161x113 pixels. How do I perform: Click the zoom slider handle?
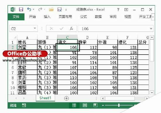[x=119, y=105]
